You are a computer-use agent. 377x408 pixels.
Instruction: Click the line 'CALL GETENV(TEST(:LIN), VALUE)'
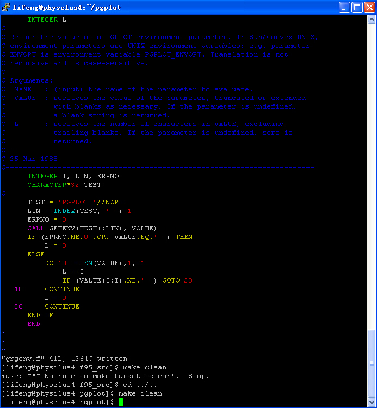(x=92, y=229)
